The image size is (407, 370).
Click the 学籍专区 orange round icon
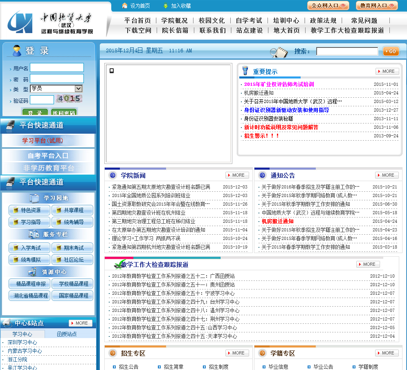coord(262,353)
